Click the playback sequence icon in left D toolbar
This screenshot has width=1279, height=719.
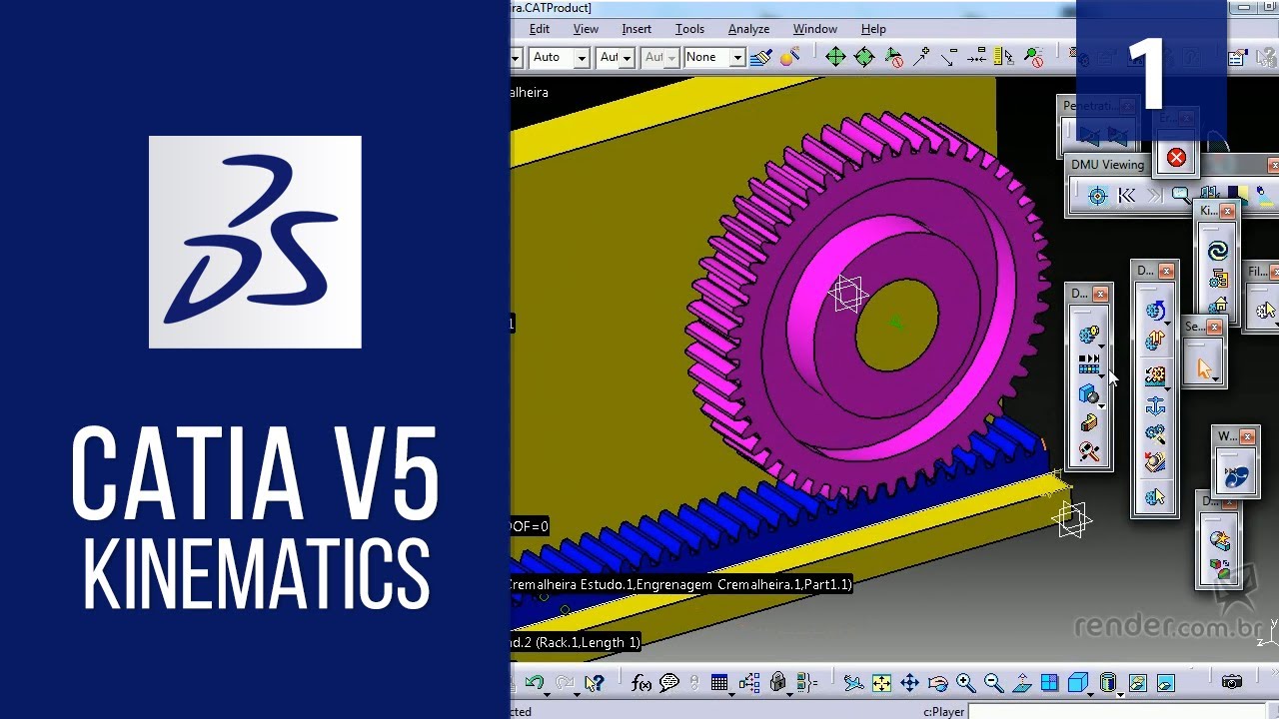(1088, 363)
